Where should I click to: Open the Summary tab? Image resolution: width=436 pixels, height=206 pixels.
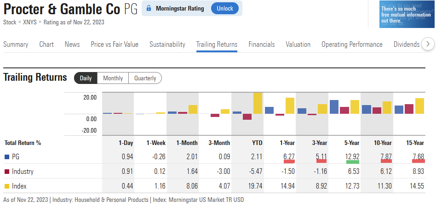16,45
